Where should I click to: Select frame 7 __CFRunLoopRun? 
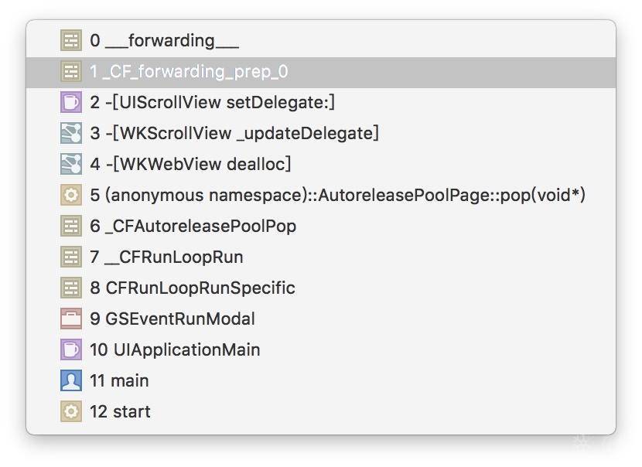pyautogui.click(x=166, y=257)
